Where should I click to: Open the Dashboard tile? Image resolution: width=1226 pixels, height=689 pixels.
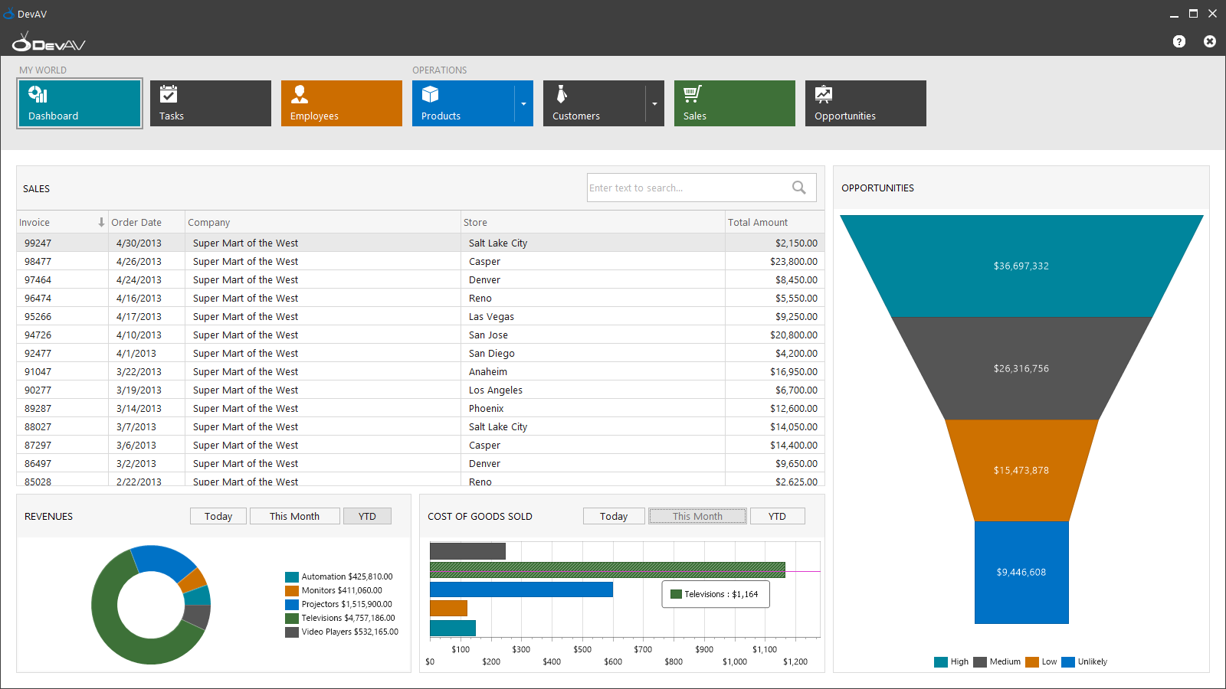[80, 103]
